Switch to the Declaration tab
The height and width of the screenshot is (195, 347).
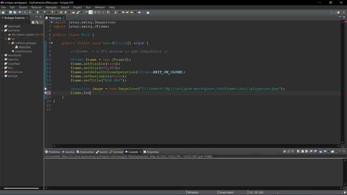click(86, 152)
